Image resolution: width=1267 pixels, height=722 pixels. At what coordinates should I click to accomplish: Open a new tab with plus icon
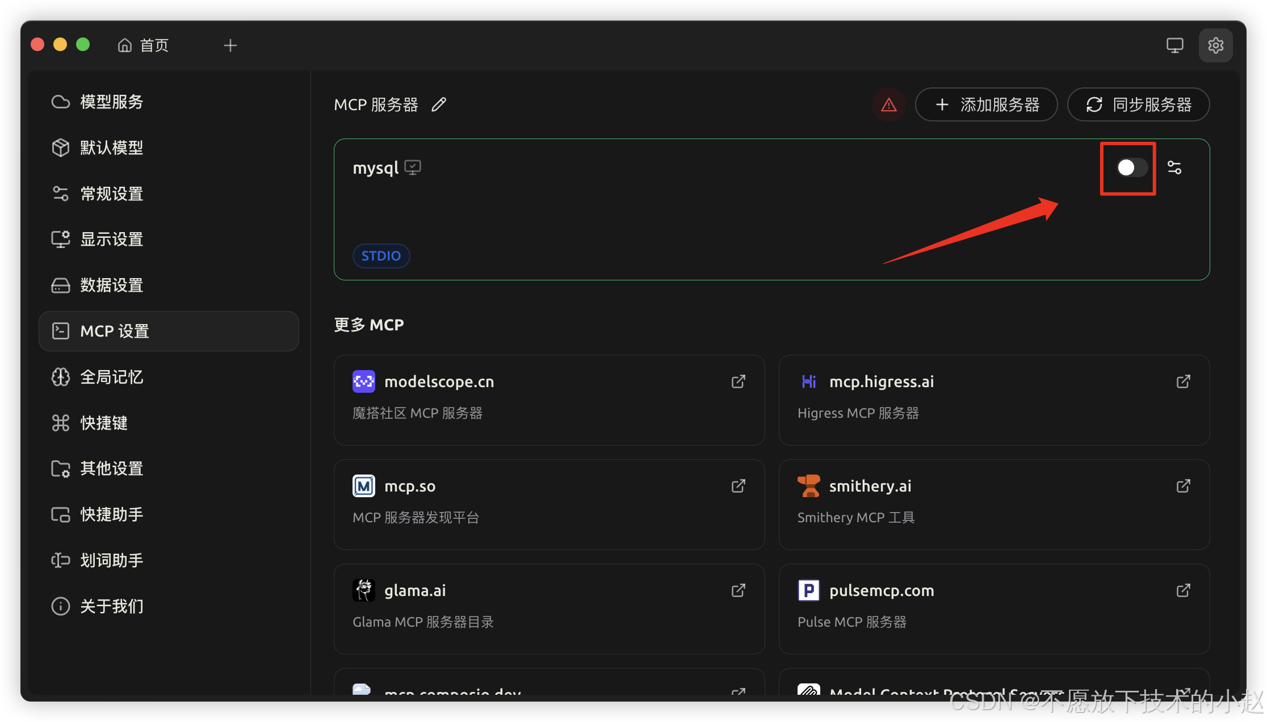pos(230,45)
